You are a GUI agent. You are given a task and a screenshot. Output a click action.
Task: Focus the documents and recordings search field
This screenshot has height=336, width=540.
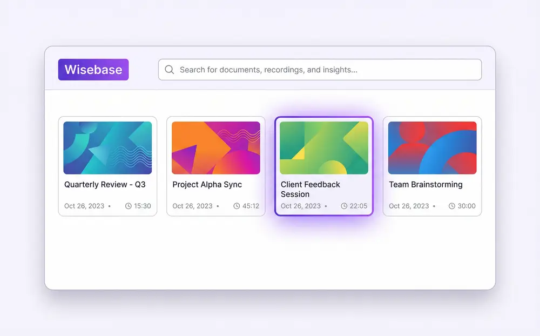[320, 70]
